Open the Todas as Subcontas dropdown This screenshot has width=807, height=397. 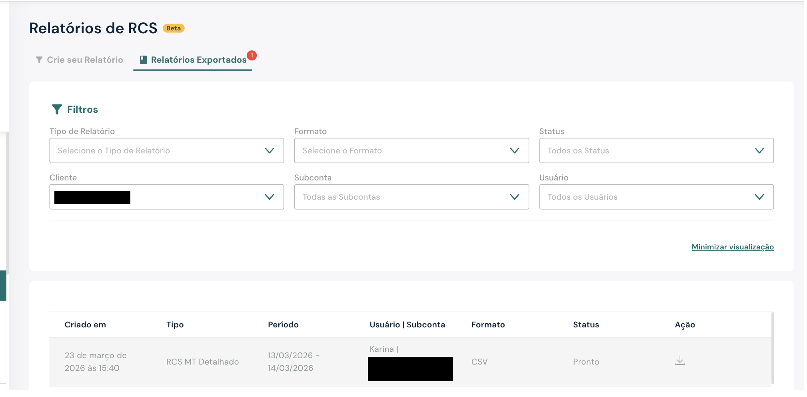(411, 197)
